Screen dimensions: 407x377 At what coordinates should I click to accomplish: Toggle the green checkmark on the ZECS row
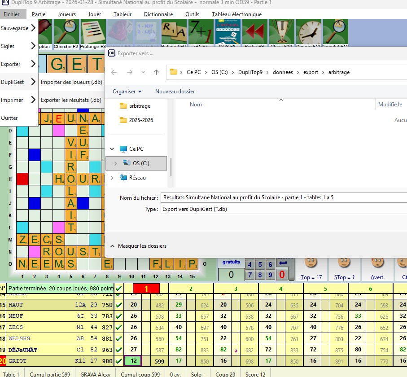coord(118,328)
